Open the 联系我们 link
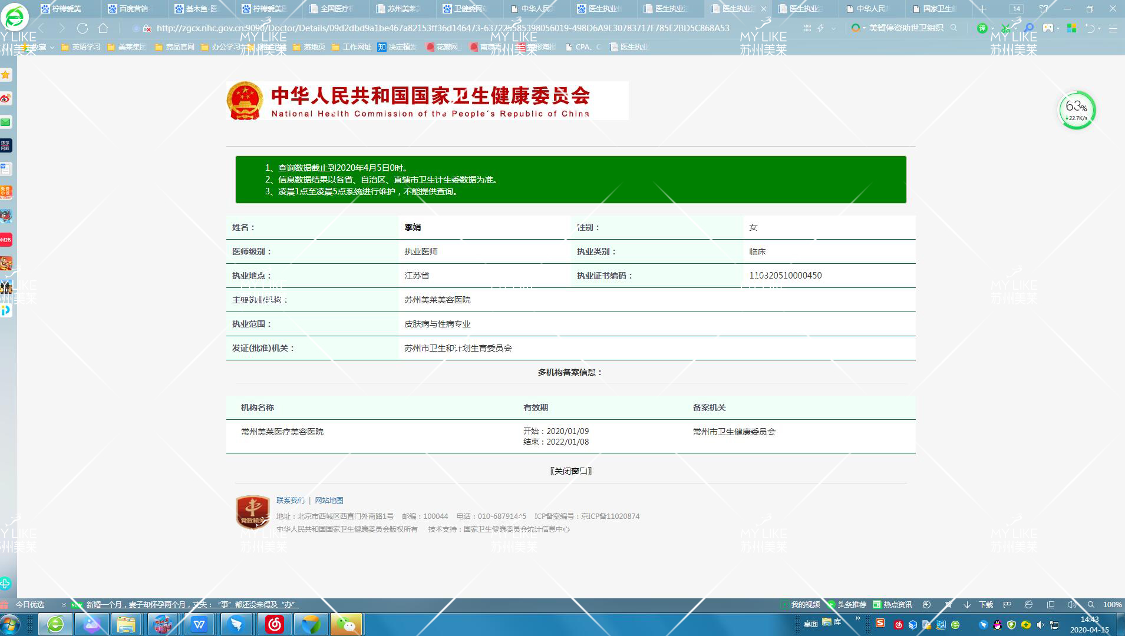 point(290,501)
